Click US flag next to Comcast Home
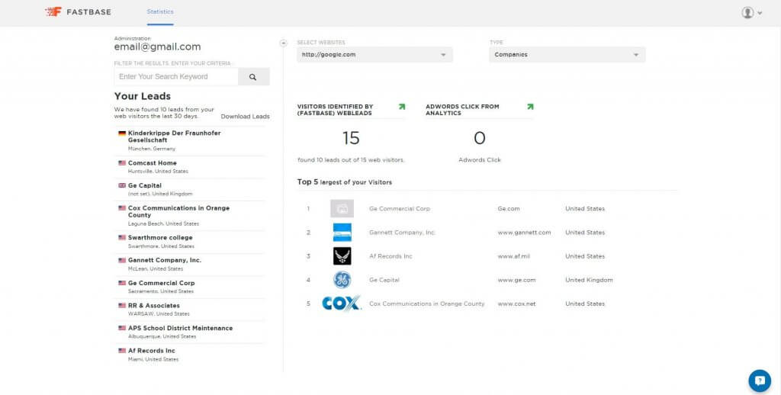Screen dimensions: 781x395 [x=121, y=163]
